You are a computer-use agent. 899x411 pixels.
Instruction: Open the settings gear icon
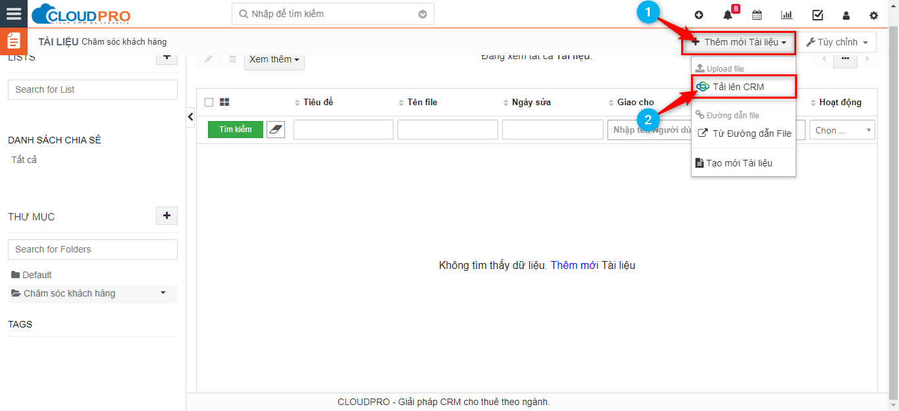pos(874,15)
